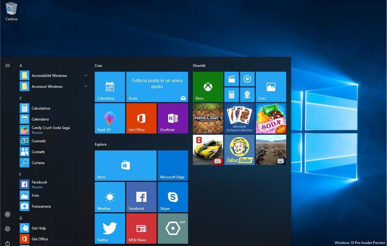Click the letter G section header
Image resolution: width=387 pixels, height=246 pixels.
(21, 218)
